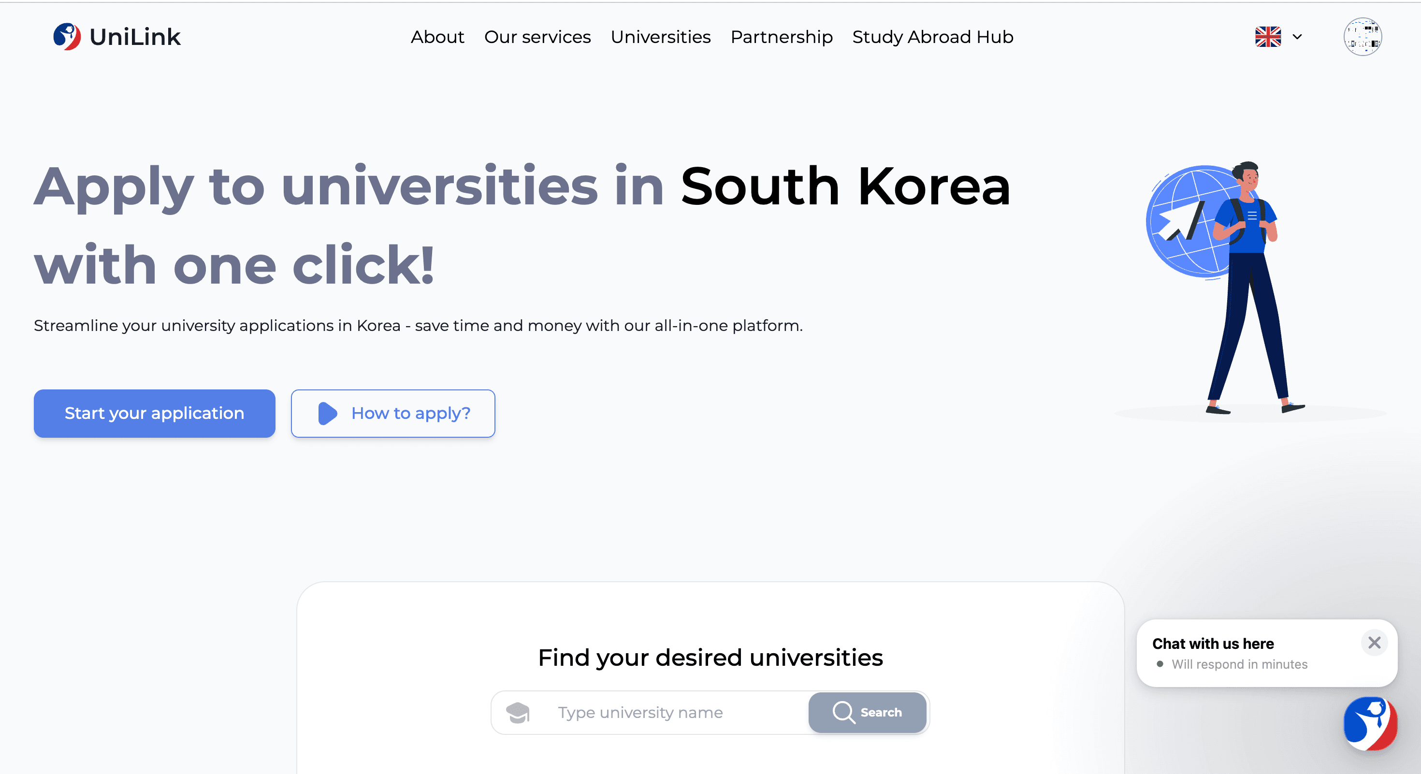Select Partnership in the navigation bar

click(781, 37)
